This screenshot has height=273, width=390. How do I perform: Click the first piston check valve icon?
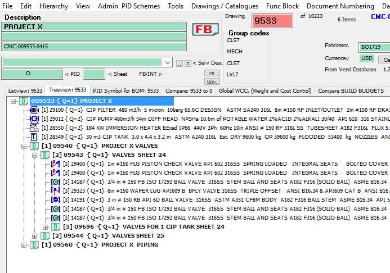55,164
